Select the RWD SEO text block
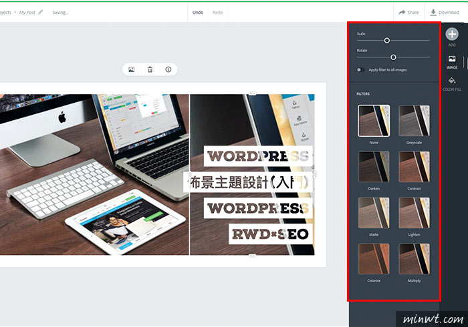The width and height of the screenshot is (468, 327). (270, 234)
